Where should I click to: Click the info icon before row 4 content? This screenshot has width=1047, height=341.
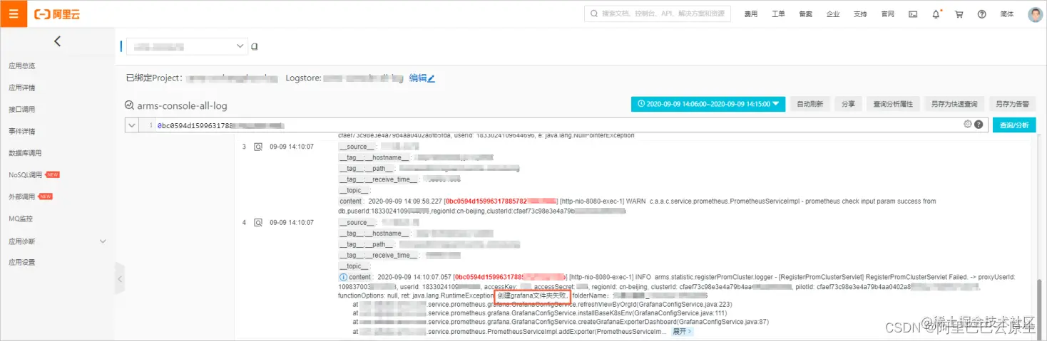pos(343,277)
